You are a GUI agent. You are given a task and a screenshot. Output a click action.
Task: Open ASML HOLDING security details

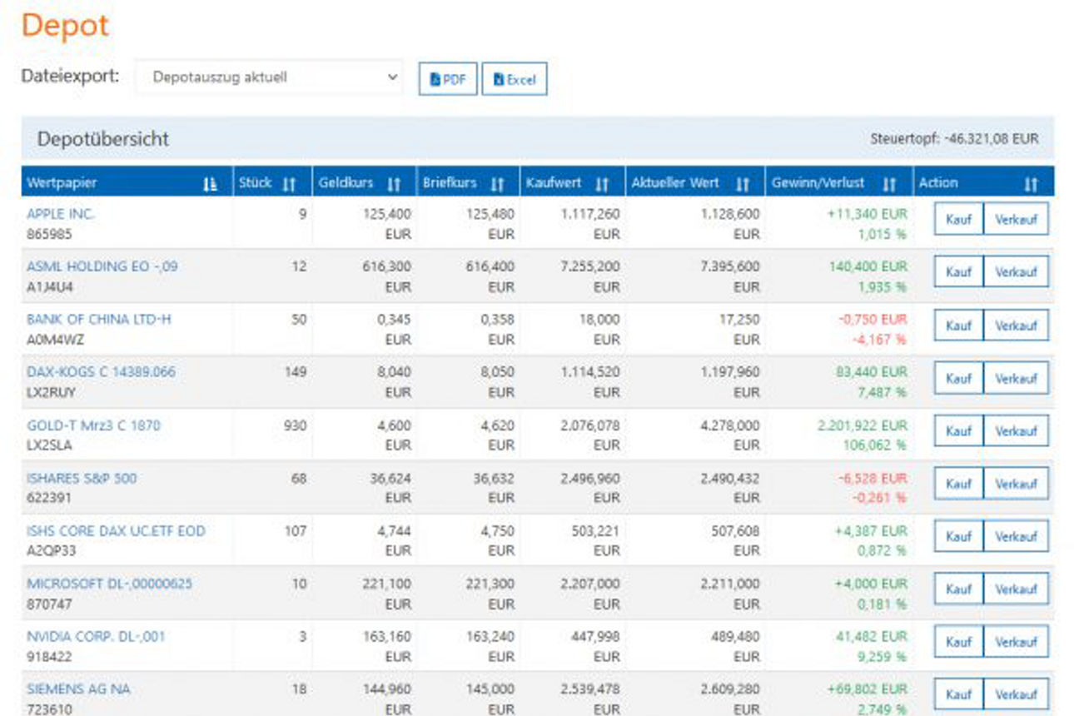(102, 266)
